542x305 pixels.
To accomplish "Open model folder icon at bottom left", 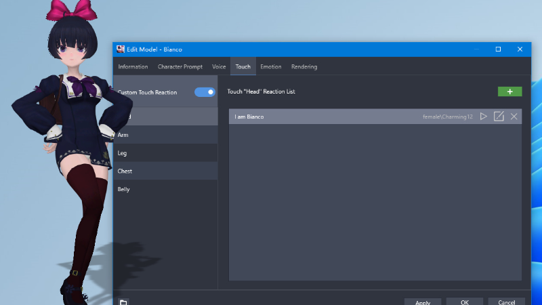I will click(x=123, y=302).
